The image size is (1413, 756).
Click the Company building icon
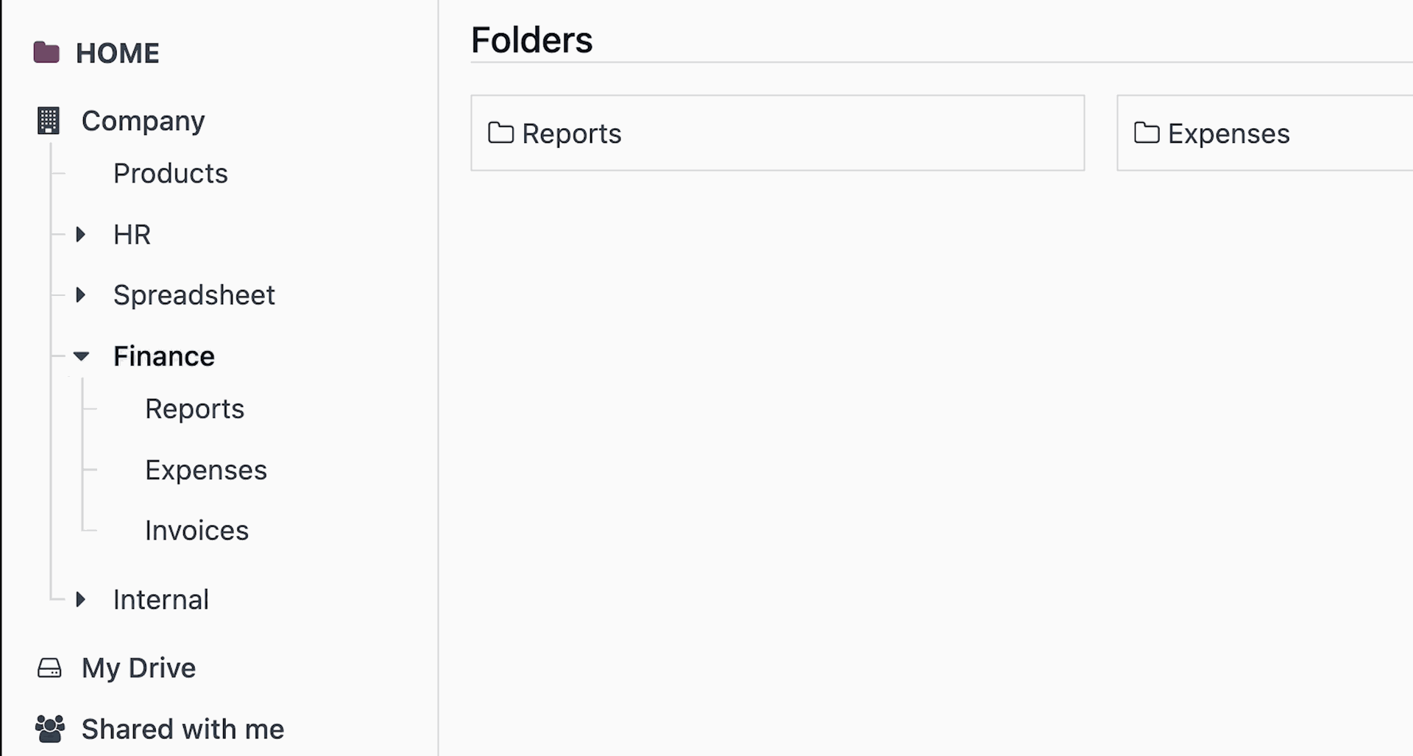49,121
